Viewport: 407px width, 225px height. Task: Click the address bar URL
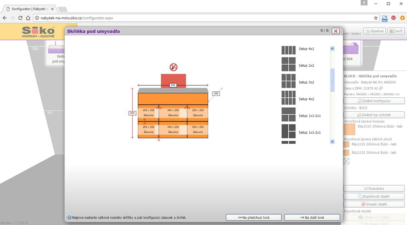tap(76, 18)
